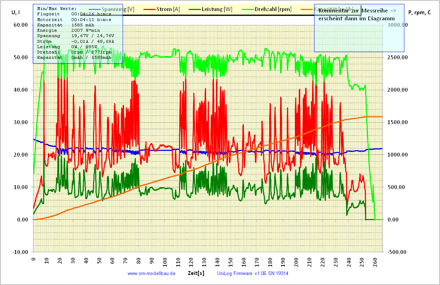
Task: Click the Leistung [W] legend label
Action: 220,9
